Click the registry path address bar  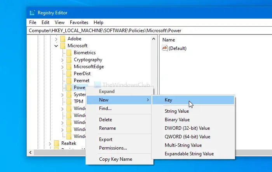tap(149, 31)
